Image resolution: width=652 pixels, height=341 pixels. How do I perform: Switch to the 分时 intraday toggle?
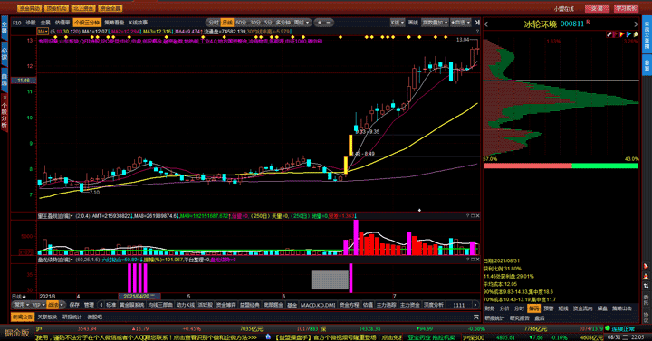(214, 23)
